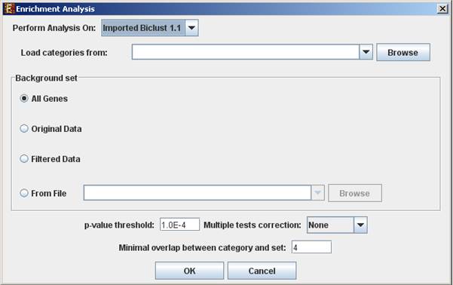Focus the p-value threshold field
453x285 pixels.
pos(179,225)
